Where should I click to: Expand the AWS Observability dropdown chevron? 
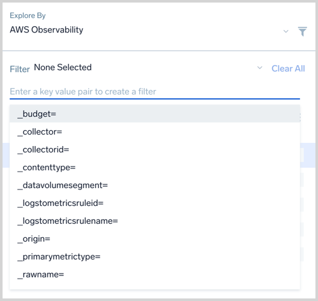286,31
